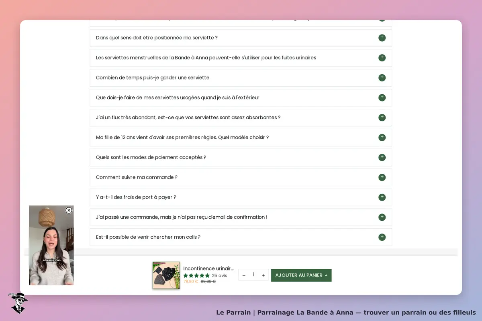Expand plus icon for 'chercher mon colis' question
This screenshot has height=321, width=482.
click(382, 237)
